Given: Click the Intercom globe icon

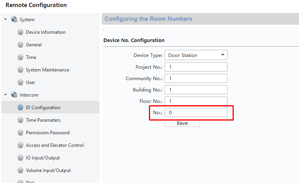Looking at the screenshot, I should tap(14, 95).
